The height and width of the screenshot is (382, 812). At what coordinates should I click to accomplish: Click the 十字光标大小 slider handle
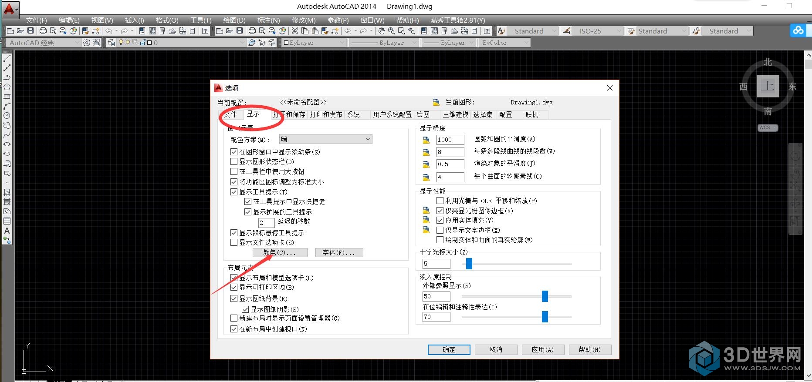469,263
